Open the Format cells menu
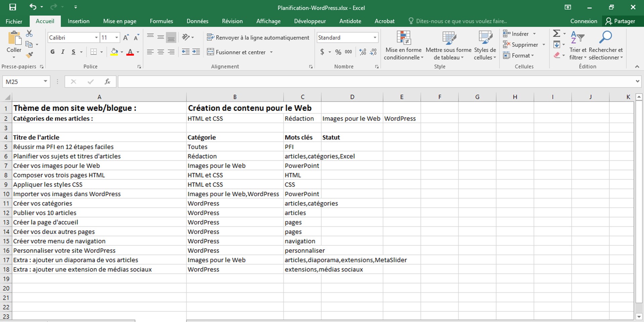 pos(519,55)
